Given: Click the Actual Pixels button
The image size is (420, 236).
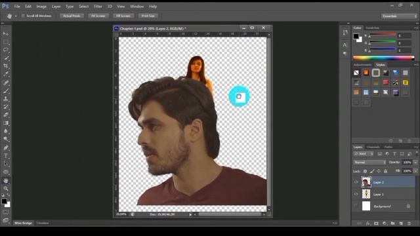Looking at the screenshot, I should [72, 16].
